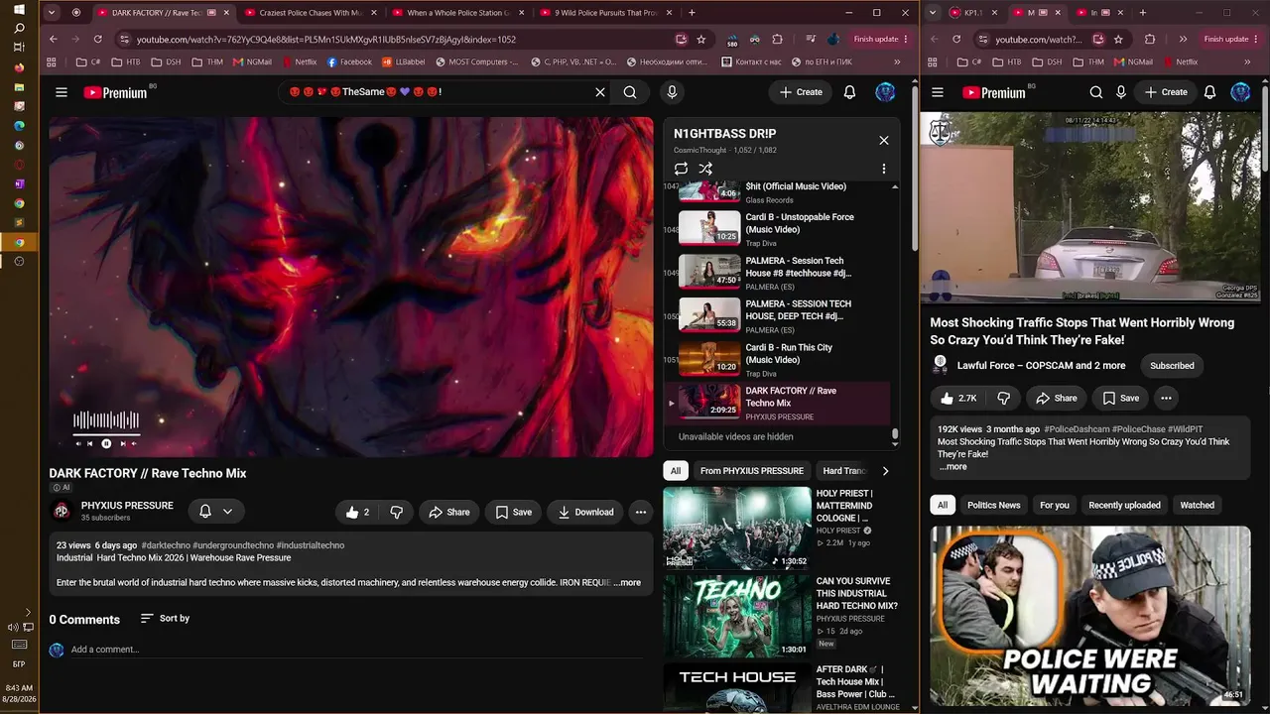
Task: Open the tab search dropdown in the left browser
Action: (x=53, y=13)
